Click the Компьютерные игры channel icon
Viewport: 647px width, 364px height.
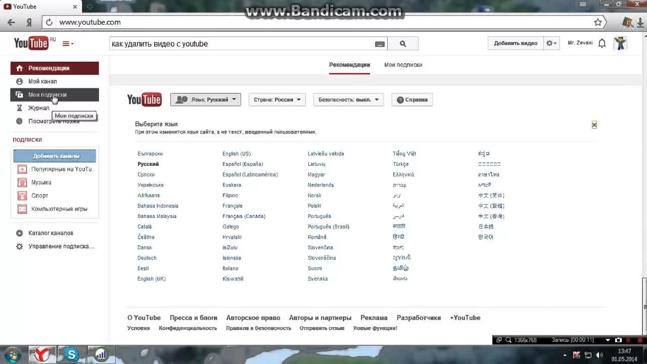22,209
